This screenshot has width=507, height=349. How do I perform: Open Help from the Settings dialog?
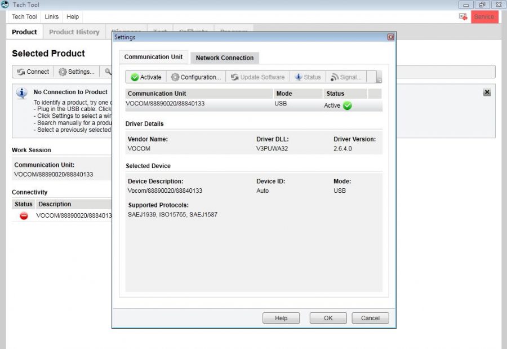(x=281, y=317)
